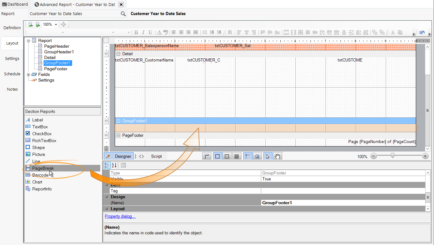Choose the Chart control in toolbox
Viewport: 434px width, 245px height.
coord(37,182)
